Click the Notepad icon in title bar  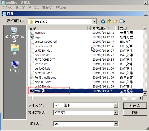[x=3, y=2]
